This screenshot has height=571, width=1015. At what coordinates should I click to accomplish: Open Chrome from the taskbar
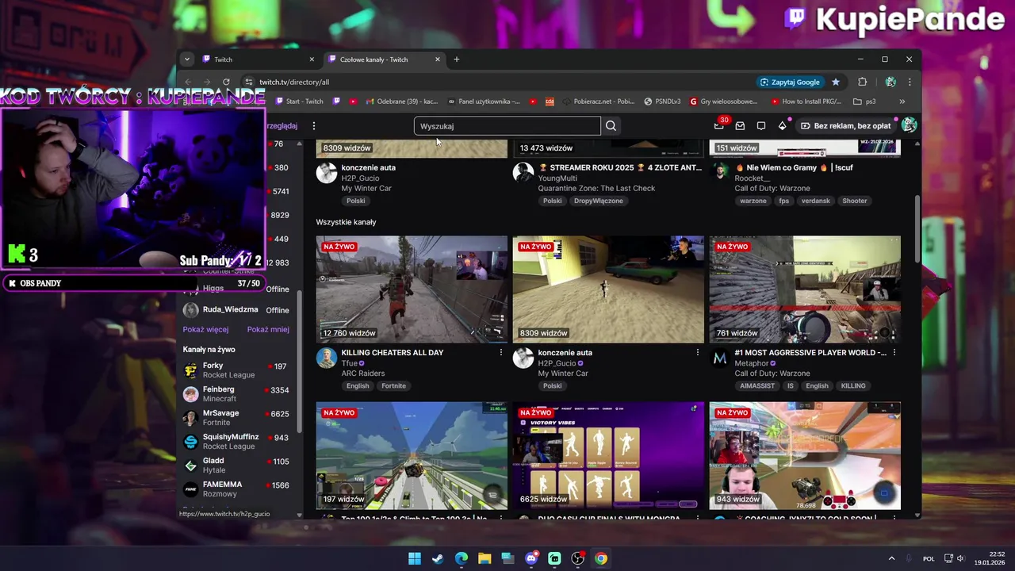point(601,558)
